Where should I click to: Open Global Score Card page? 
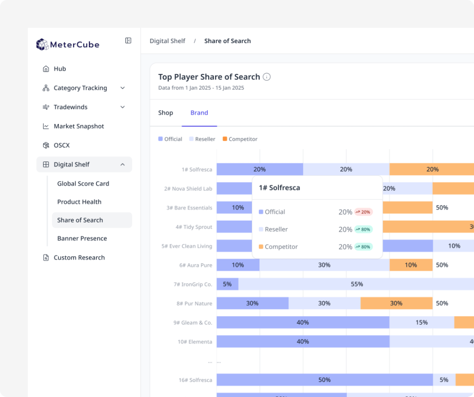click(x=83, y=184)
